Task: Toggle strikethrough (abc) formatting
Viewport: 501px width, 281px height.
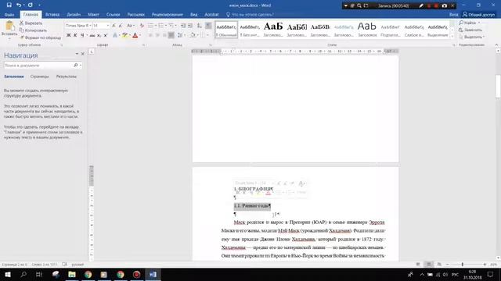Action: tap(92, 35)
